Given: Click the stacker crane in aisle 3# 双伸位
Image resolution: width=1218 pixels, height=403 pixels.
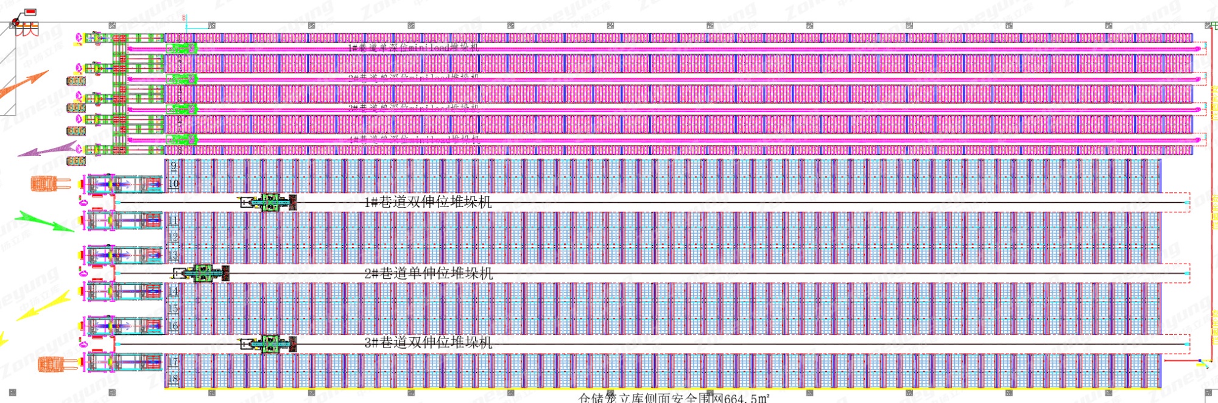Looking at the screenshot, I should pyautogui.click(x=268, y=344).
